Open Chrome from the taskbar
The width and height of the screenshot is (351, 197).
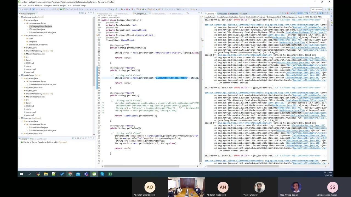click(x=70, y=174)
